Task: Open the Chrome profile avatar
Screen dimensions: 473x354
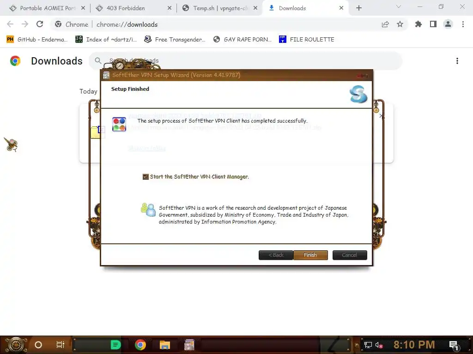Action: click(448, 24)
